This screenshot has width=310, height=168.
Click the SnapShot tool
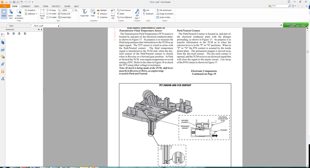click(x=30, y=10)
